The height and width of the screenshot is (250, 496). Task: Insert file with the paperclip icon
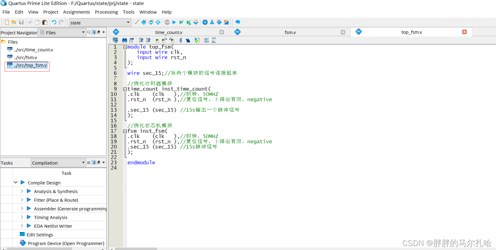181,40
